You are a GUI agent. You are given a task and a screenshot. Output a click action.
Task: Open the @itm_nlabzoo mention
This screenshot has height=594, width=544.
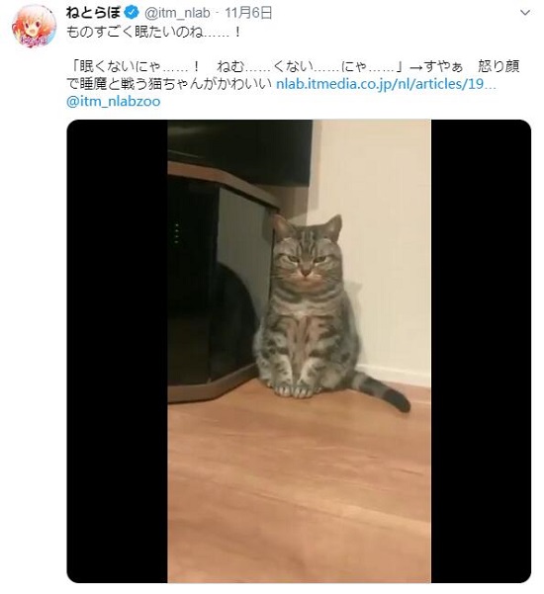(x=114, y=101)
